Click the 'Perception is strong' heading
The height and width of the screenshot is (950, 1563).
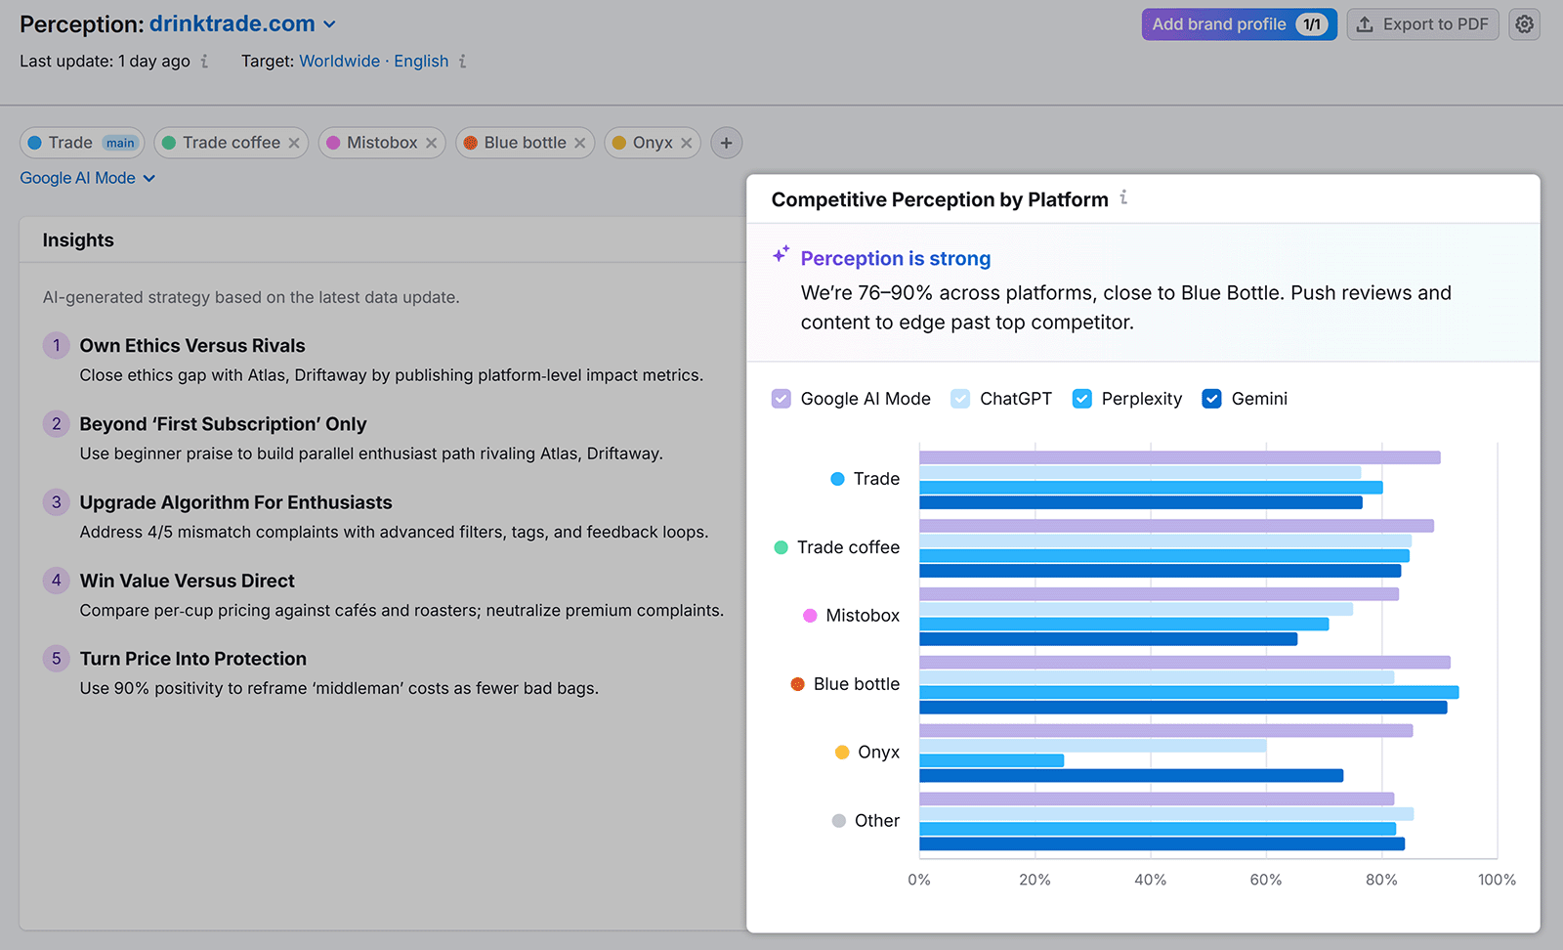[x=896, y=258]
